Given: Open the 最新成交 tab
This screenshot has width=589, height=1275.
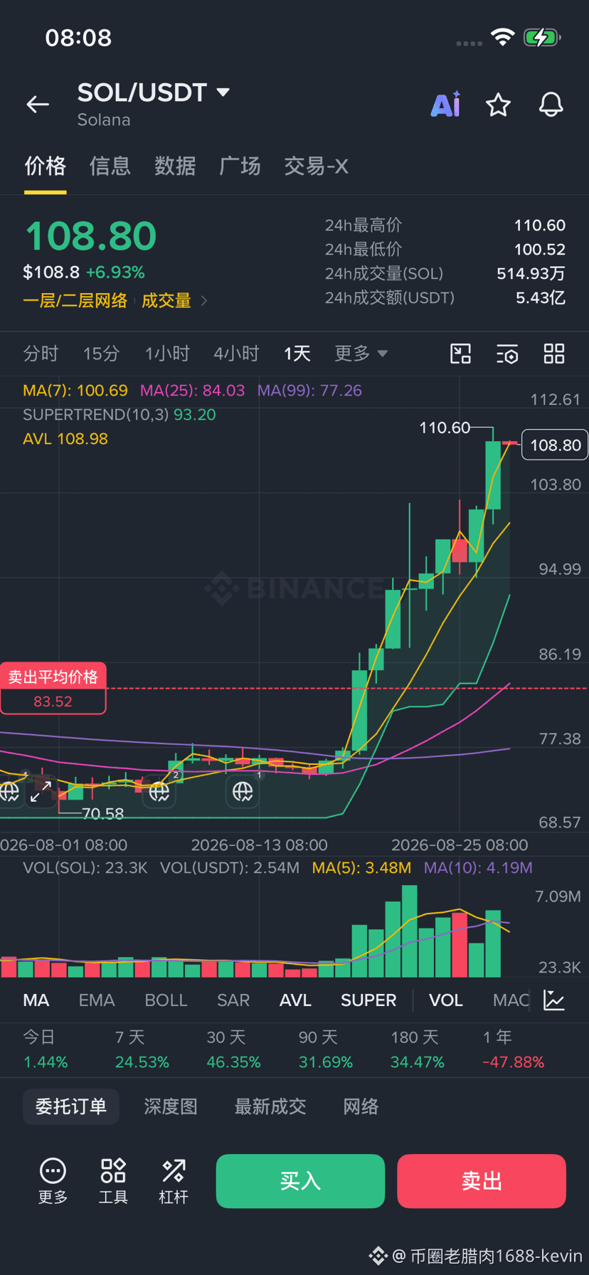Looking at the screenshot, I should tap(270, 1106).
